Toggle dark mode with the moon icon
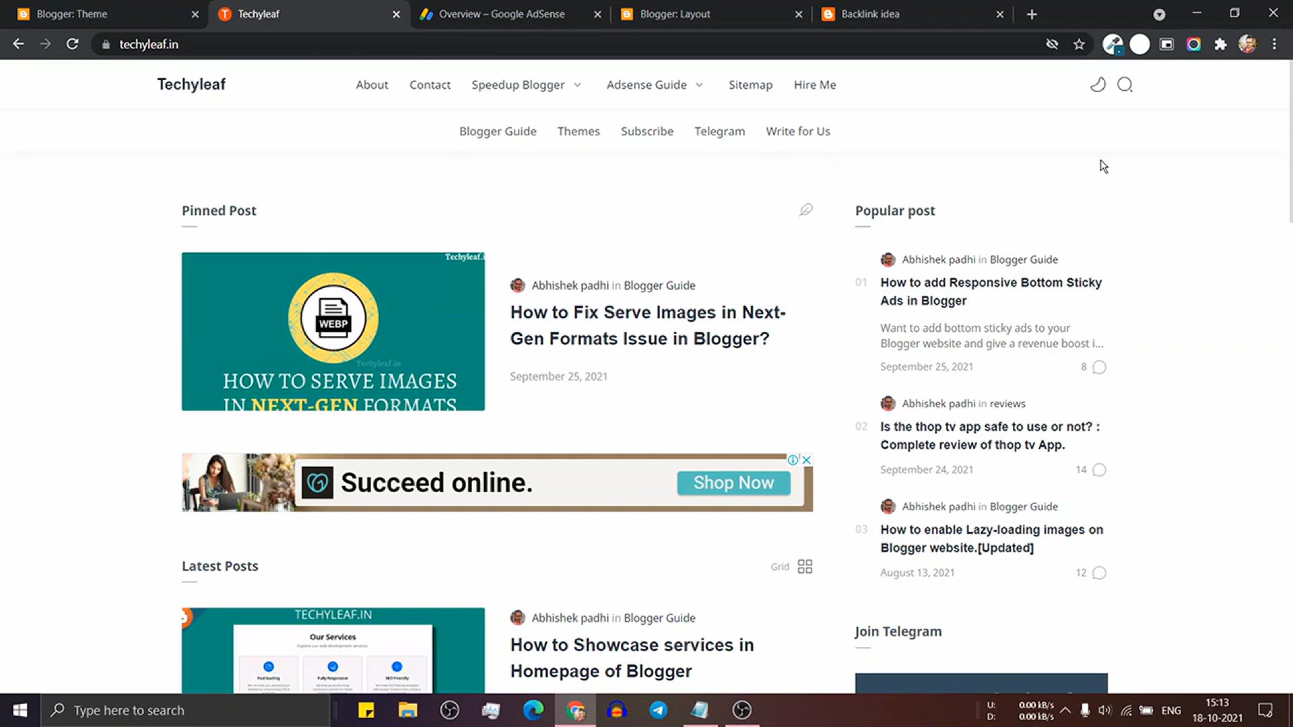This screenshot has width=1293, height=727. click(x=1098, y=85)
